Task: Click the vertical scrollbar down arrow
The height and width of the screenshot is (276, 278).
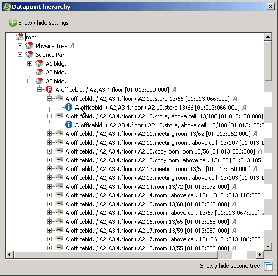Action: coord(268,246)
